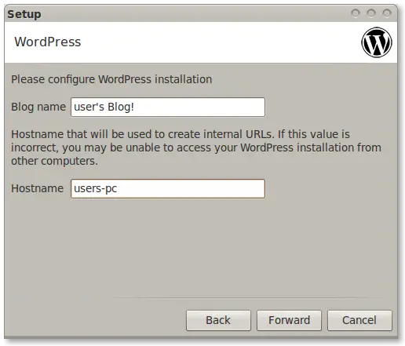The height and width of the screenshot is (346, 405).
Task: Click the 'Blog name' label
Action: (x=38, y=107)
